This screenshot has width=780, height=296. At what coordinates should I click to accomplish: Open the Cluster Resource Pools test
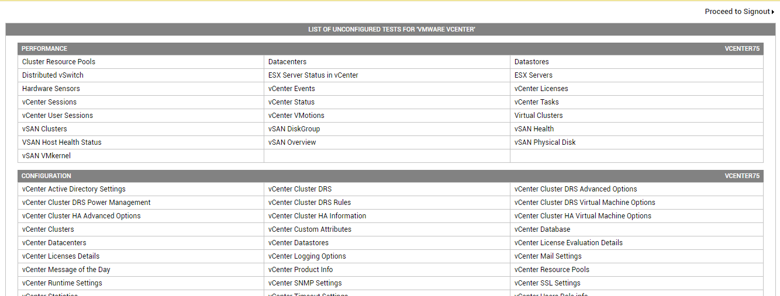click(58, 62)
